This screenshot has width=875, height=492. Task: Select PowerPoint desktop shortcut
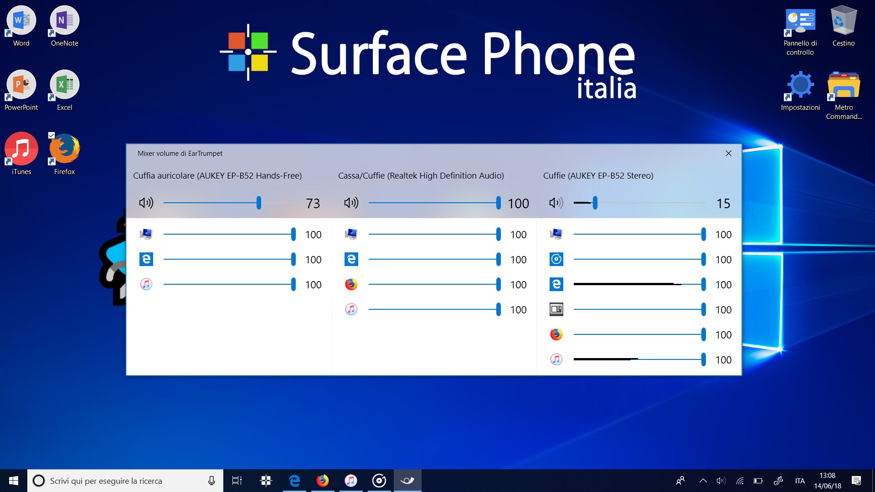(x=21, y=91)
